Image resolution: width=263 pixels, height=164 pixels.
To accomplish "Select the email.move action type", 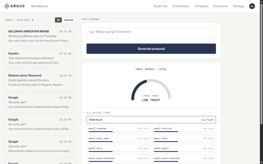I will 118,149.
